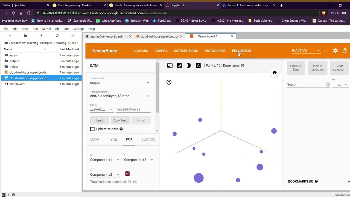This screenshot has height=197, width=350.
Task: Click the edit current selection icon
Action: (179, 66)
